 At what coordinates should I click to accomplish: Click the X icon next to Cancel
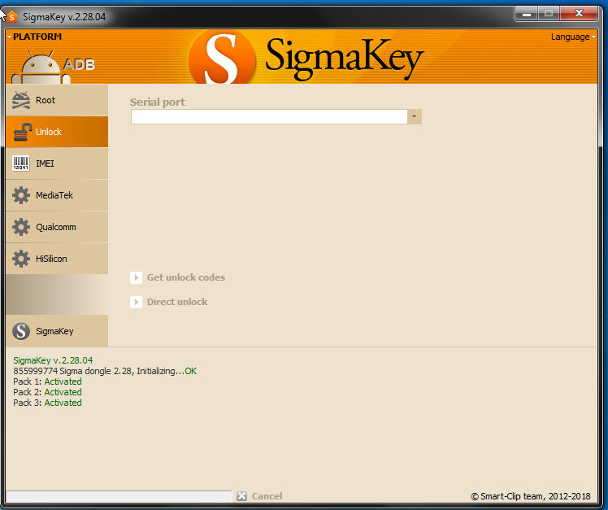[241, 496]
